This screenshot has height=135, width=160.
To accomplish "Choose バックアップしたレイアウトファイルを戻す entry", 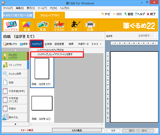I will [57, 54].
